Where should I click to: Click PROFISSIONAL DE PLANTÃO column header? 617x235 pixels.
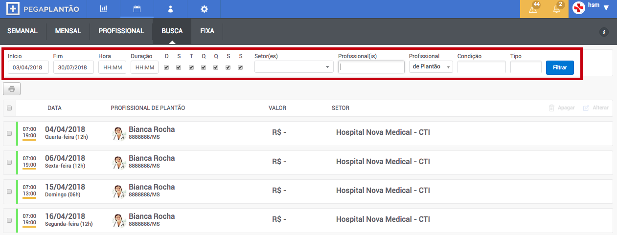pos(148,108)
